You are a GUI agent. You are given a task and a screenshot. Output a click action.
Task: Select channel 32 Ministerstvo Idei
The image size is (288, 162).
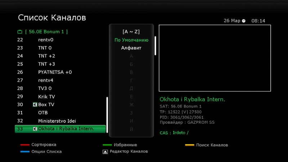(x=57, y=121)
